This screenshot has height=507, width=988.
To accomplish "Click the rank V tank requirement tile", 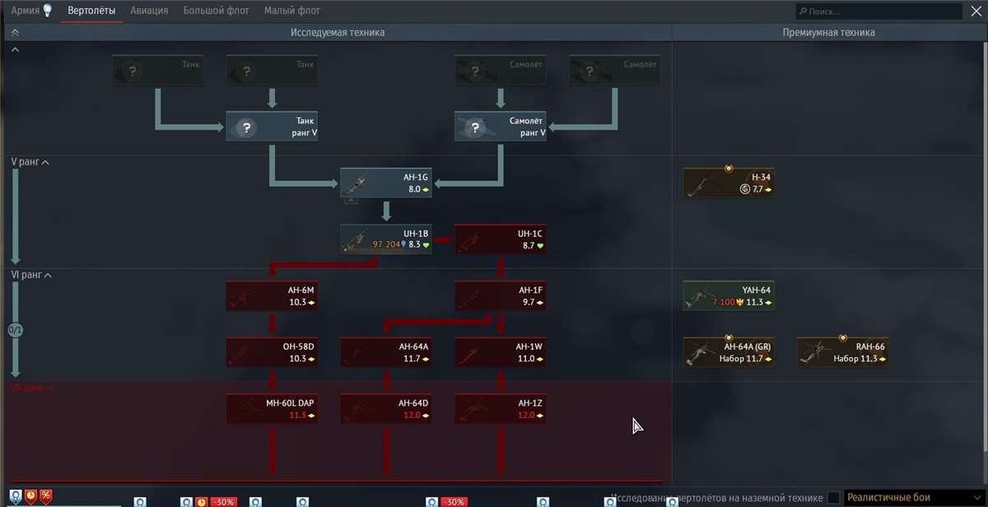I will [x=271, y=127].
